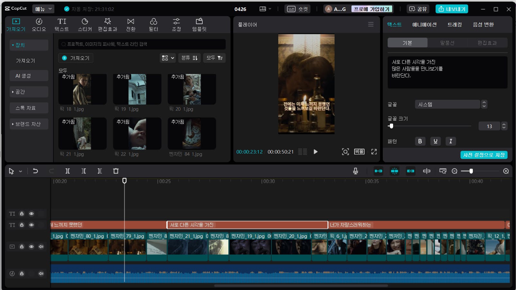Image resolution: width=516 pixels, height=290 pixels.
Task: Lock the main video track
Action: [22, 247]
